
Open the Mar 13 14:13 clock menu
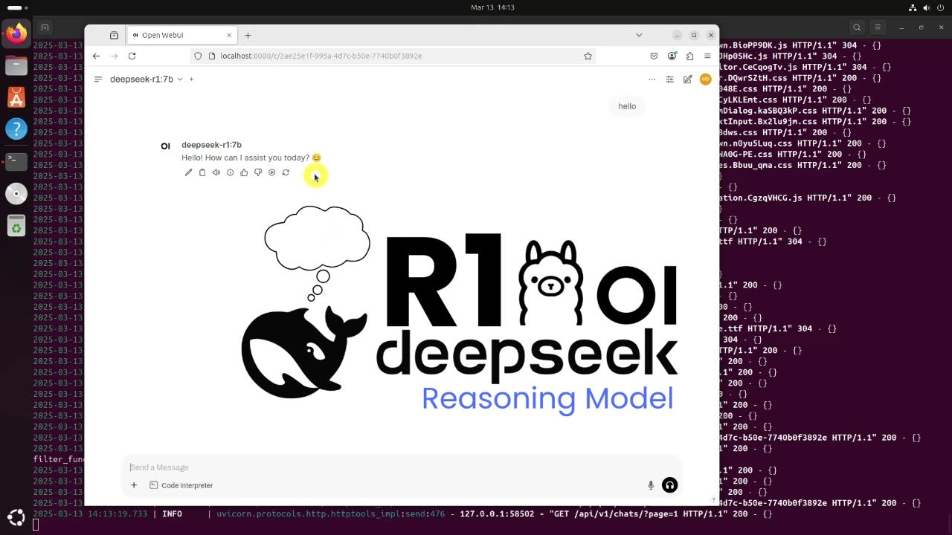pos(492,7)
